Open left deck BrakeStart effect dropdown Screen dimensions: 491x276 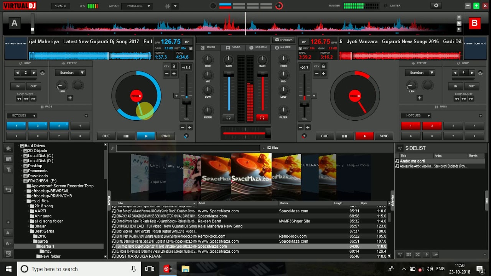[x=70, y=72]
